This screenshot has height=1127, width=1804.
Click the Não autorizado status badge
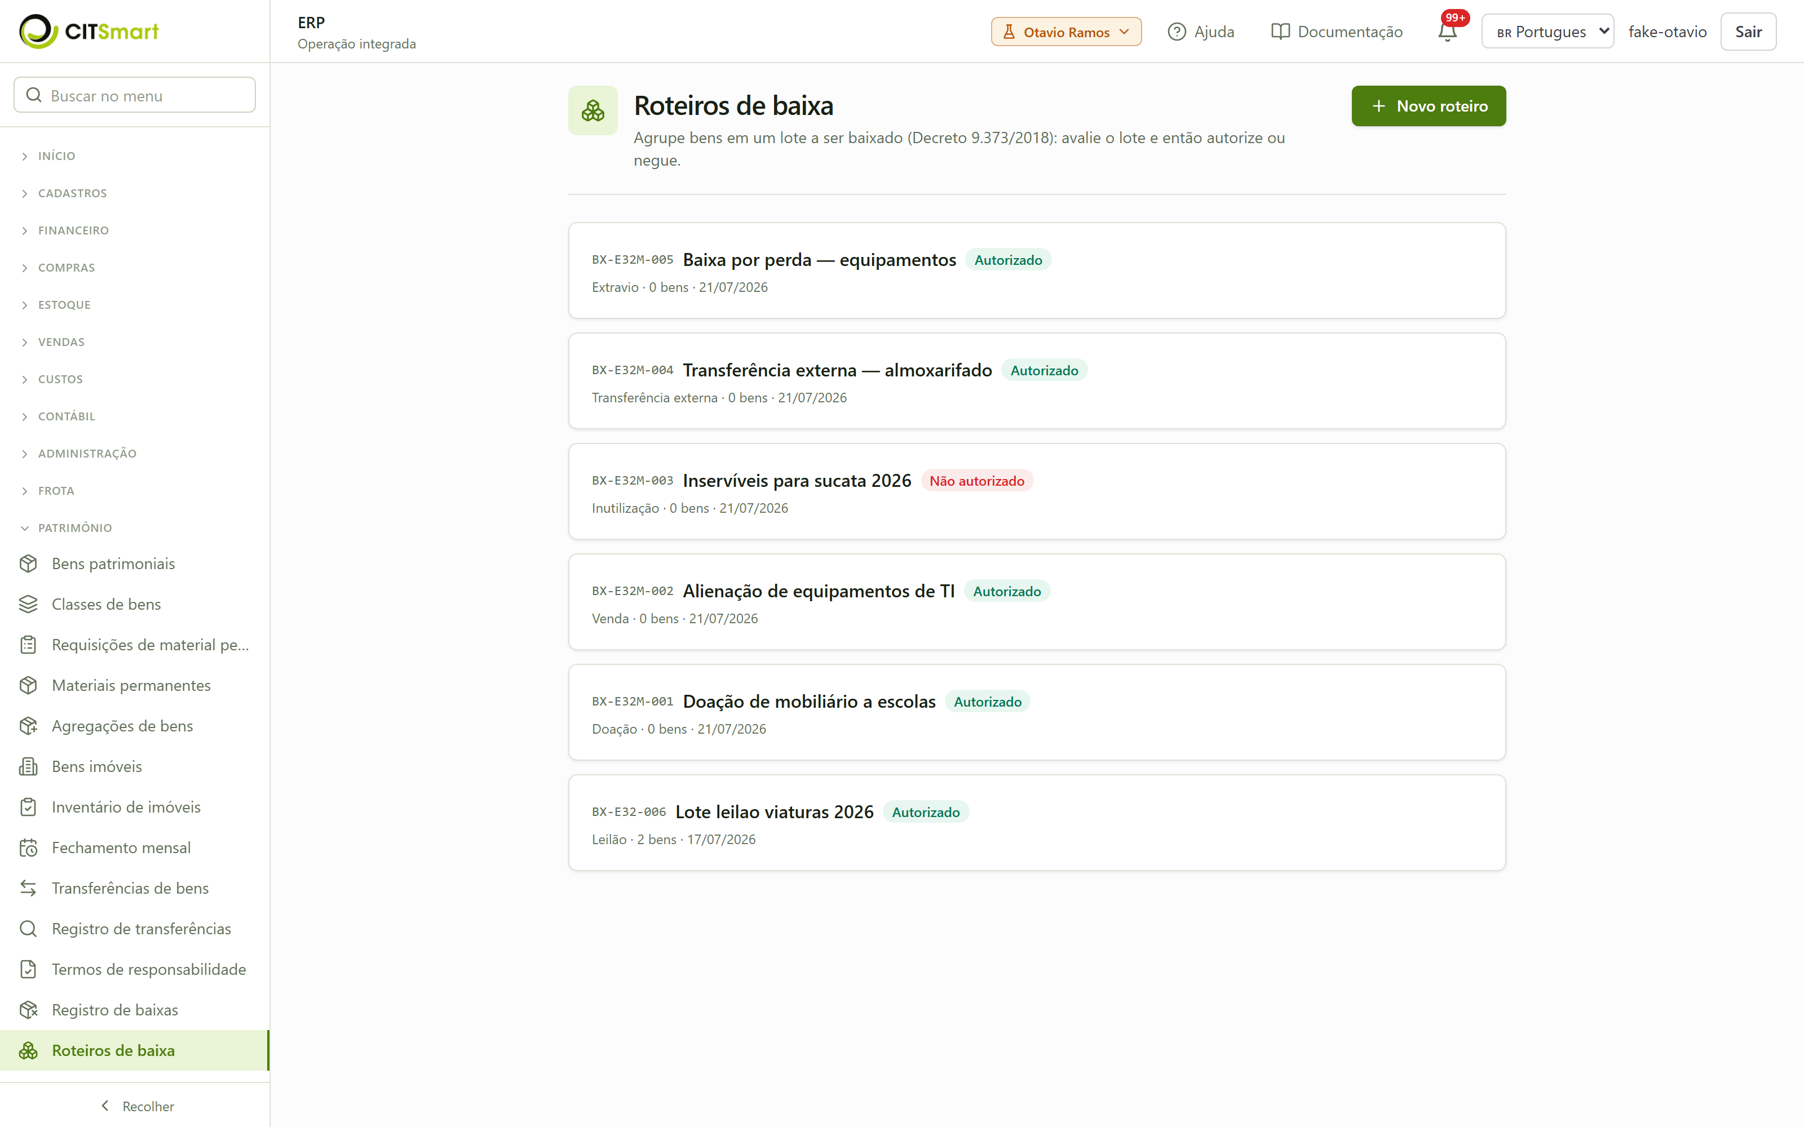click(976, 481)
